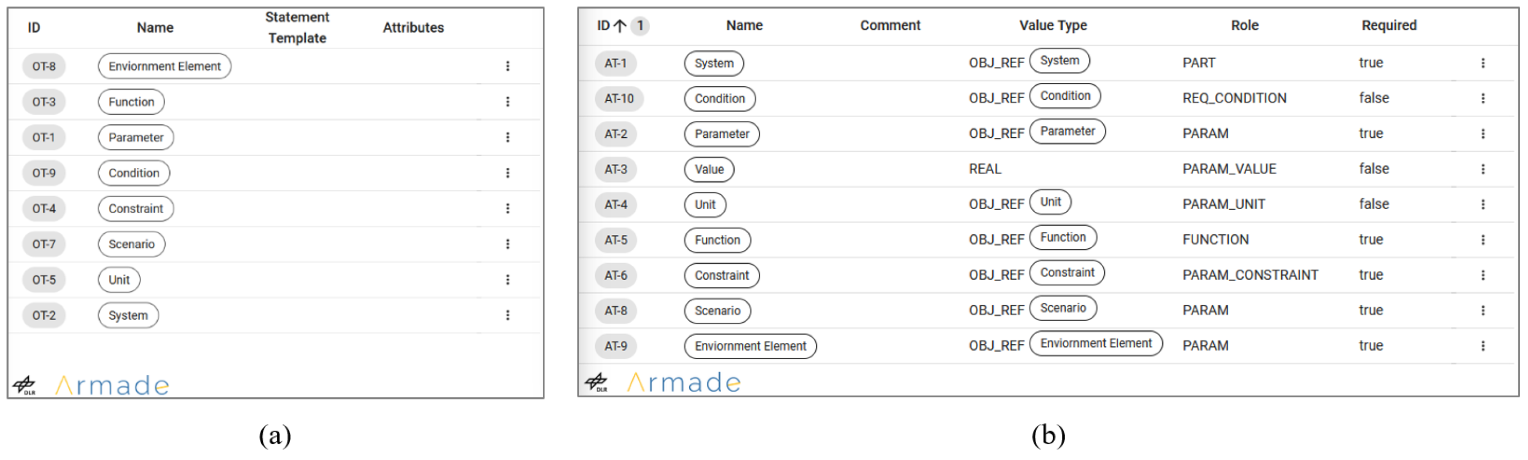1528x460 pixels.
Task: Open the three-dot menu for AT-6 Constraint
Action: [1482, 275]
